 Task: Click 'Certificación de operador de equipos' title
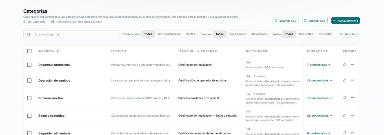[x=202, y=80]
